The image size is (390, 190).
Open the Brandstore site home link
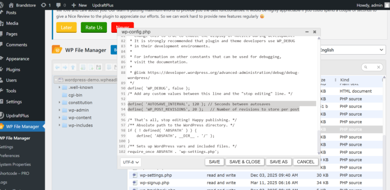click(x=22, y=5)
